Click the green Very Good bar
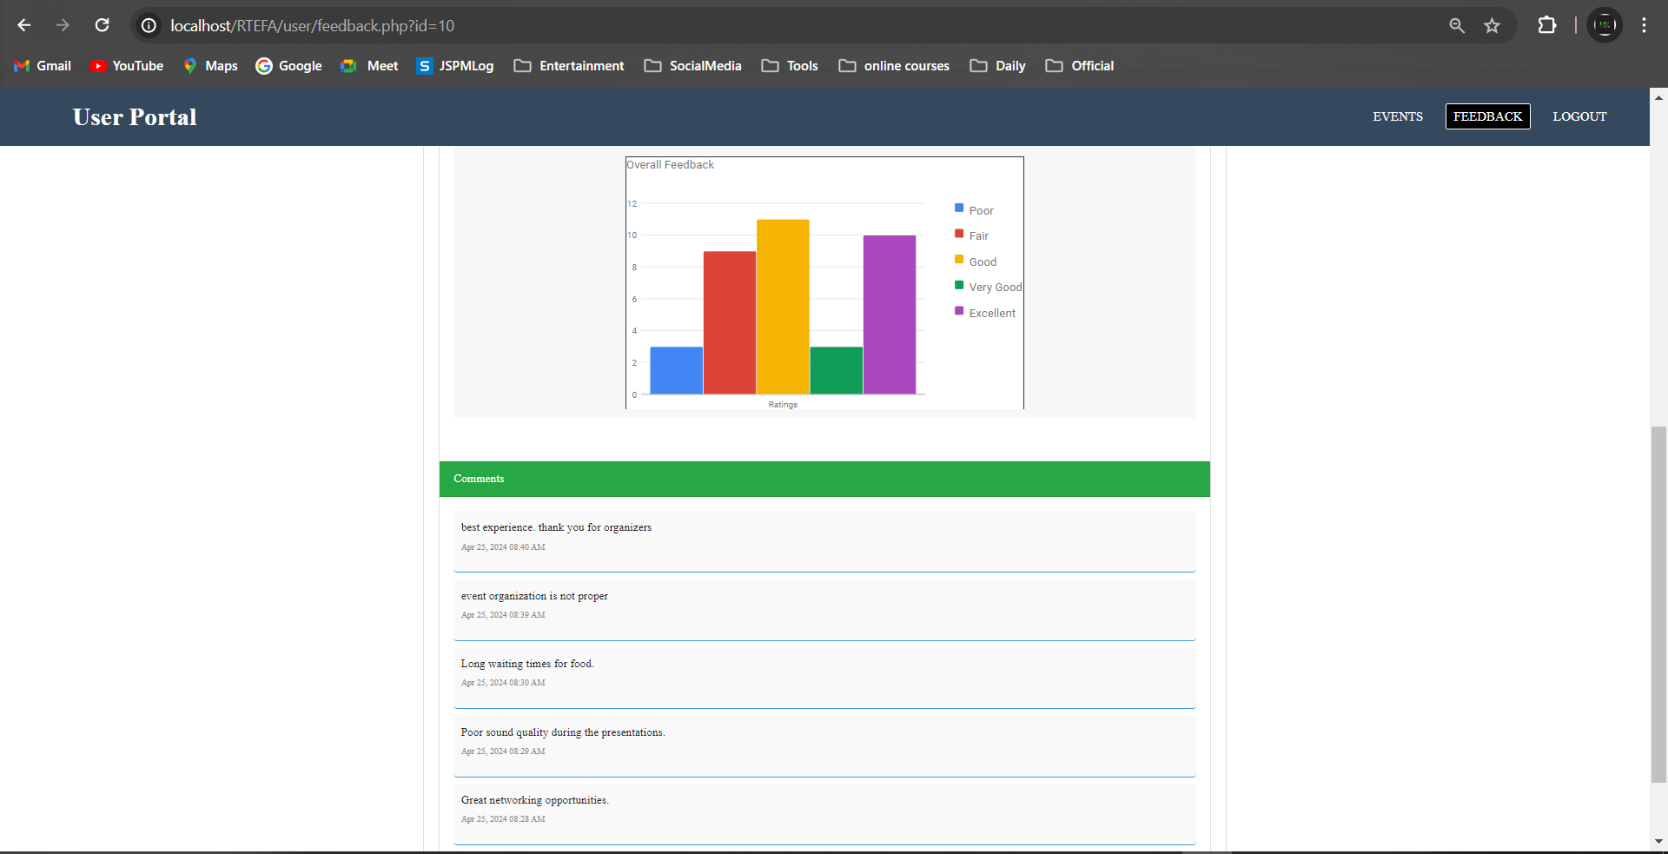The width and height of the screenshot is (1668, 854). [x=837, y=371]
